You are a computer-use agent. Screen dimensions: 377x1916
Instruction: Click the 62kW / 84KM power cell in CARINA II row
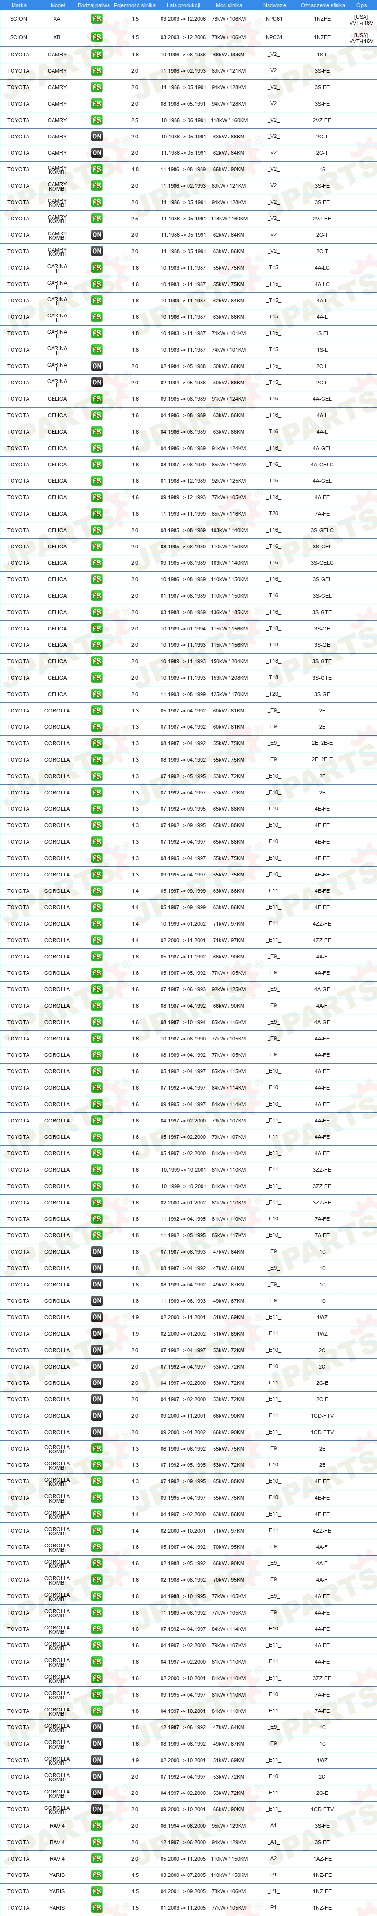coord(229,301)
